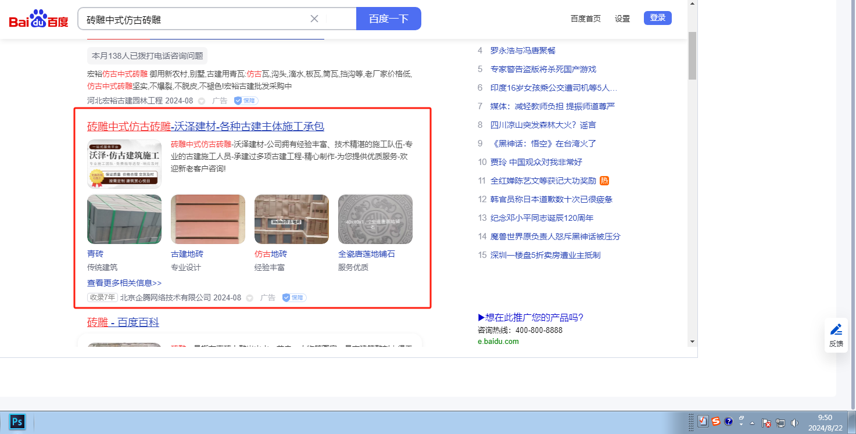Click the 咨询热线：400-800-8888 text

(x=520, y=330)
